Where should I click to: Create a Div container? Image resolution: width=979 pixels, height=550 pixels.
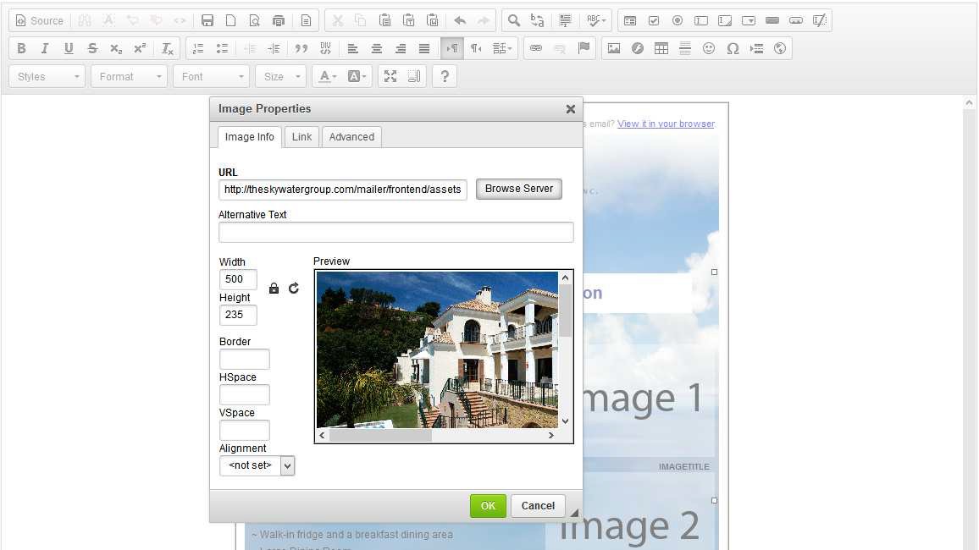[325, 48]
